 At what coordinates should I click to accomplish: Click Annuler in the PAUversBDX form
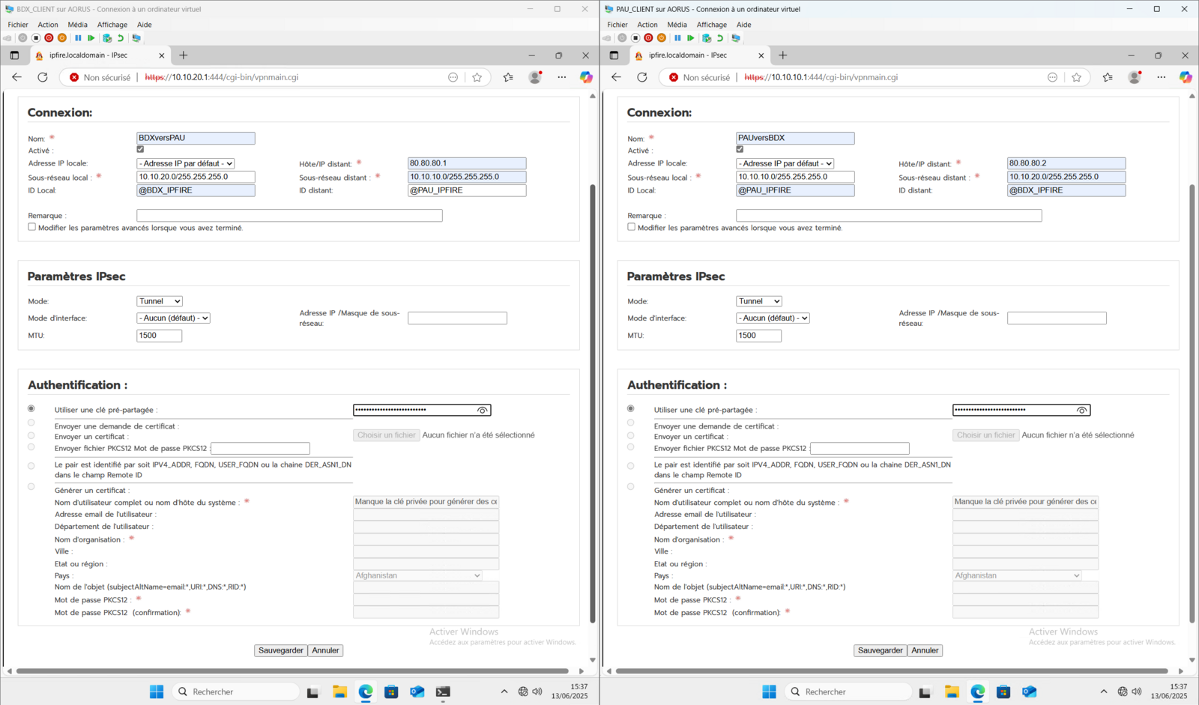click(925, 650)
